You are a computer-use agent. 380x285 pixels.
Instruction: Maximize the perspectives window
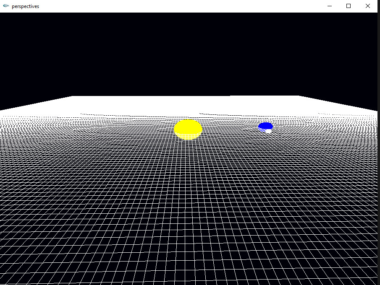click(x=349, y=6)
